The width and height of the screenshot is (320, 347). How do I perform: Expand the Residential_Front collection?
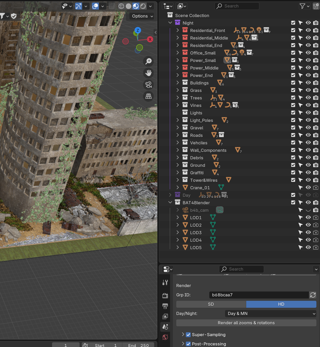pos(178,30)
